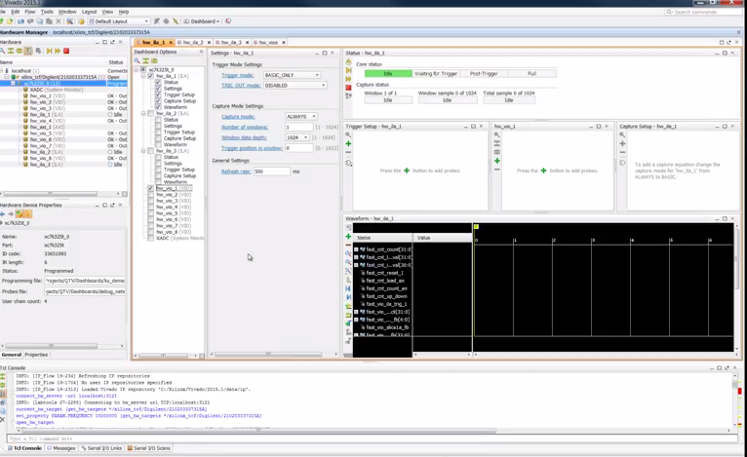Screen dimensions: 747x457
Task: Click Search commands field at top right
Action: 703,12
